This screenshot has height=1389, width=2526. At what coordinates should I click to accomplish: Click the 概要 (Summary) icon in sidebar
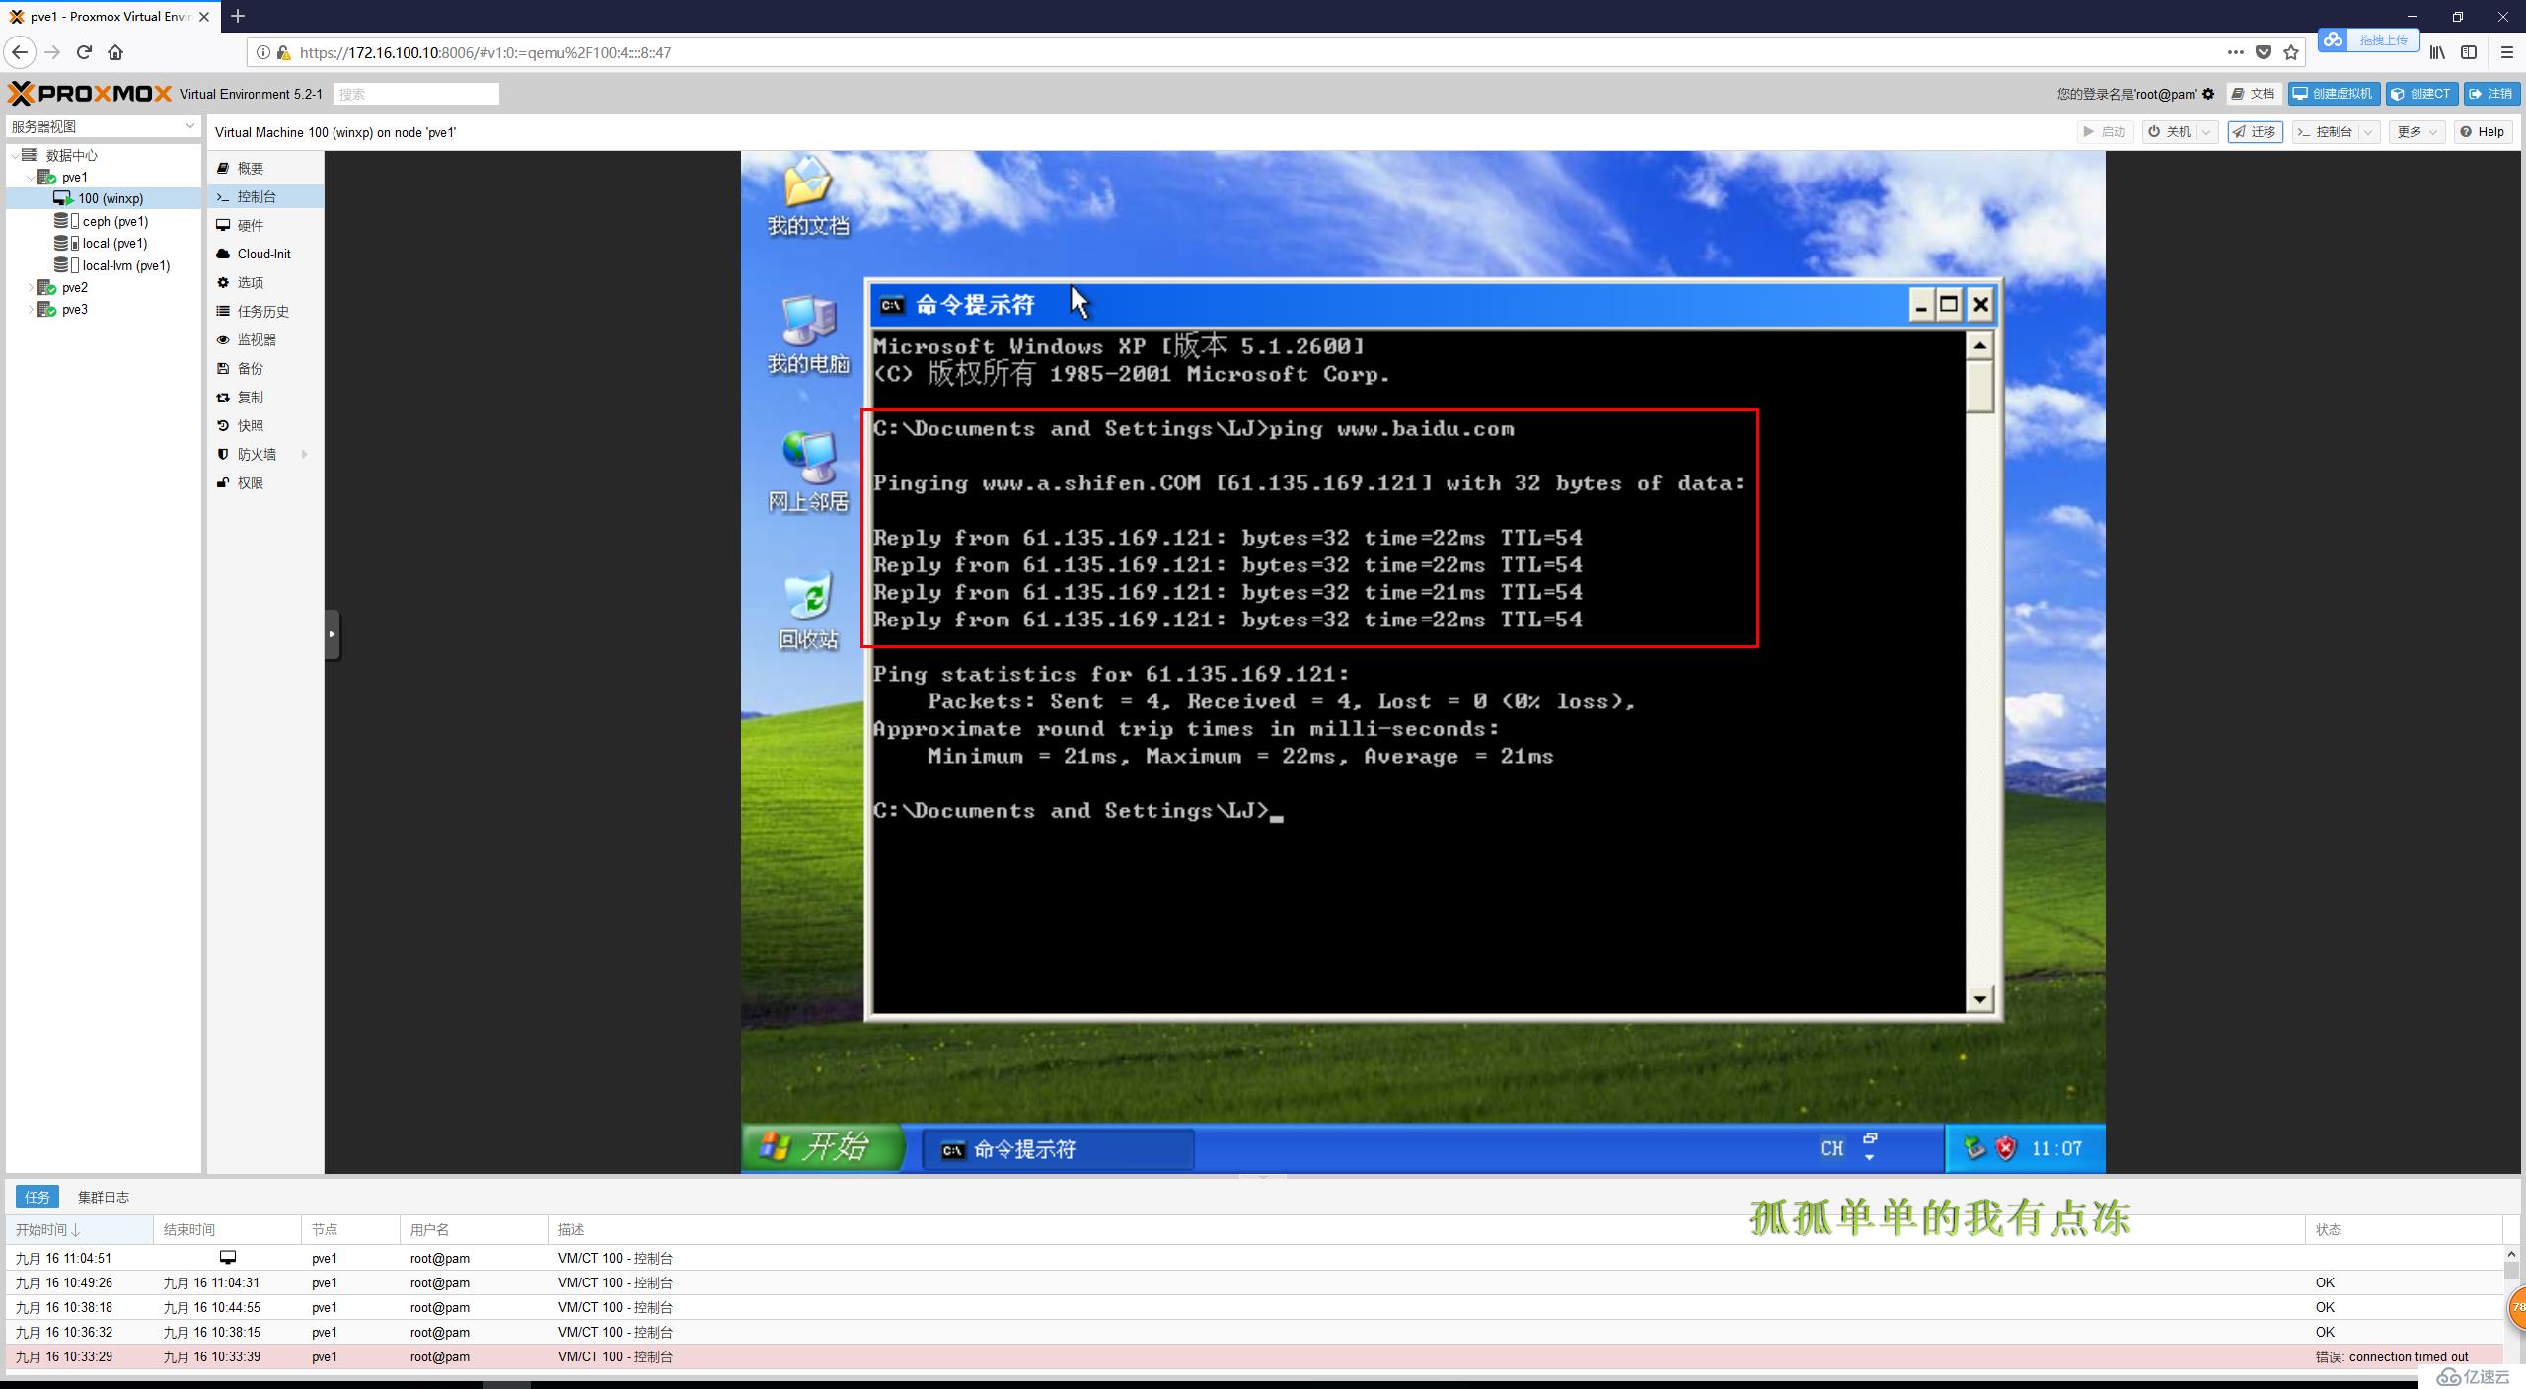(252, 168)
